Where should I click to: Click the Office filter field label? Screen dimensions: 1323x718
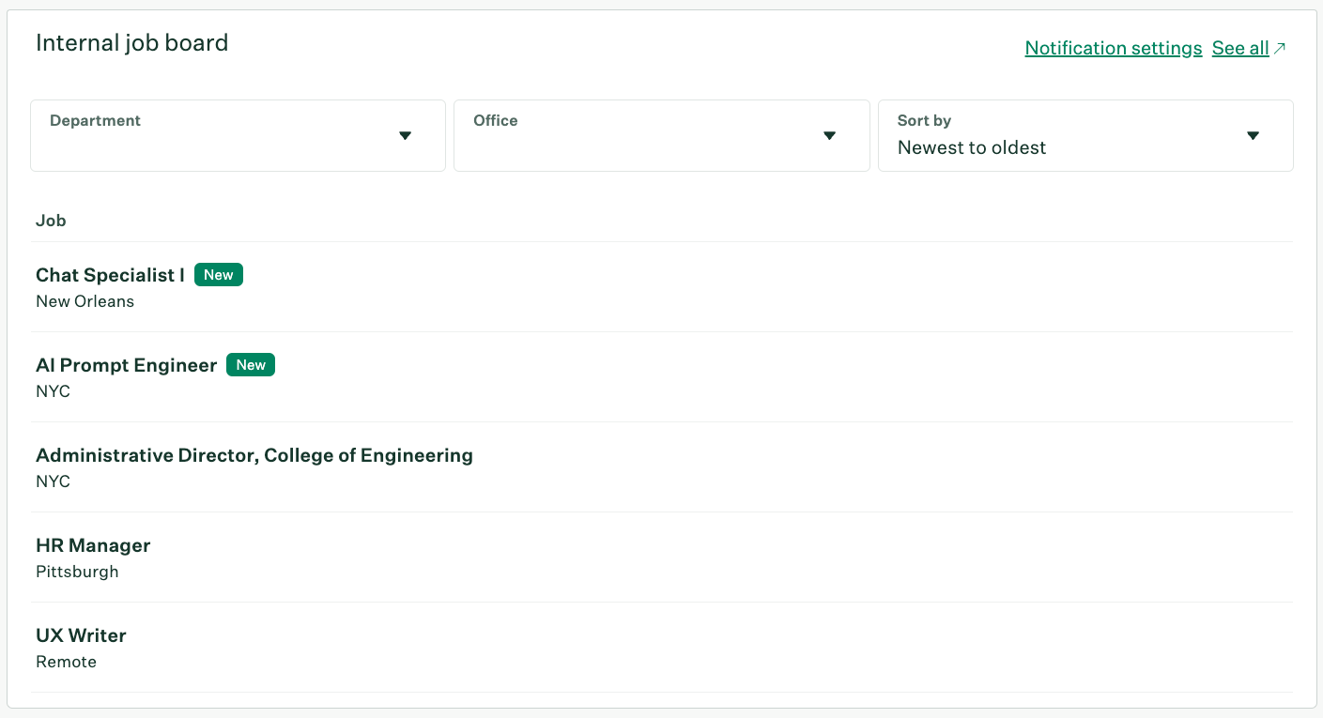pos(496,120)
